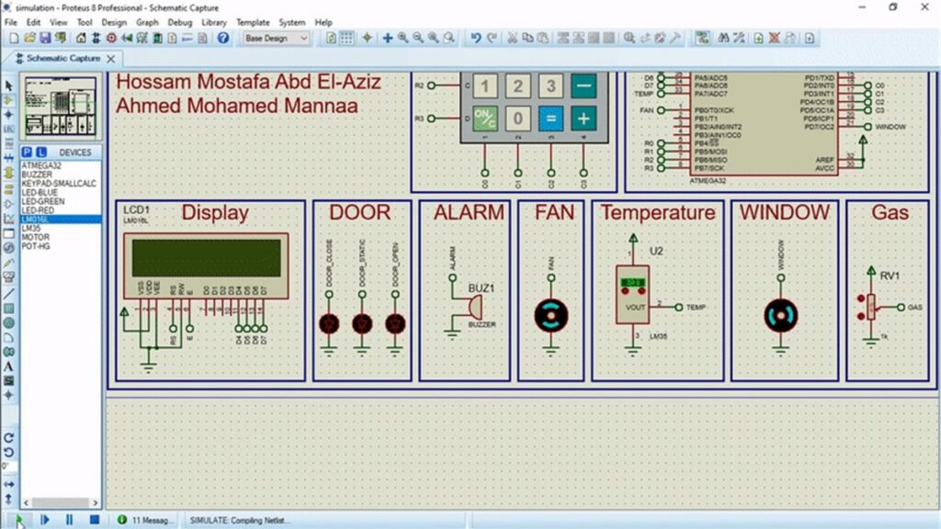This screenshot has width=941, height=529.
Task: Click the Undo arrow icon
Action: click(x=476, y=38)
